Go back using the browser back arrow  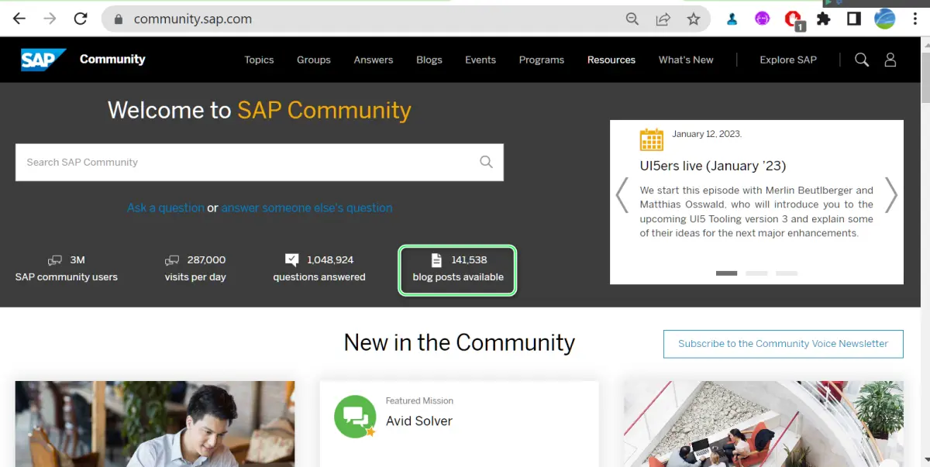[x=19, y=19]
